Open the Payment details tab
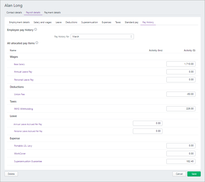Viewport: 205px width, 182px height. point(52,13)
